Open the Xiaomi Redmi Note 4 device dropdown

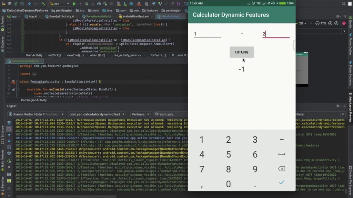tap(37, 114)
